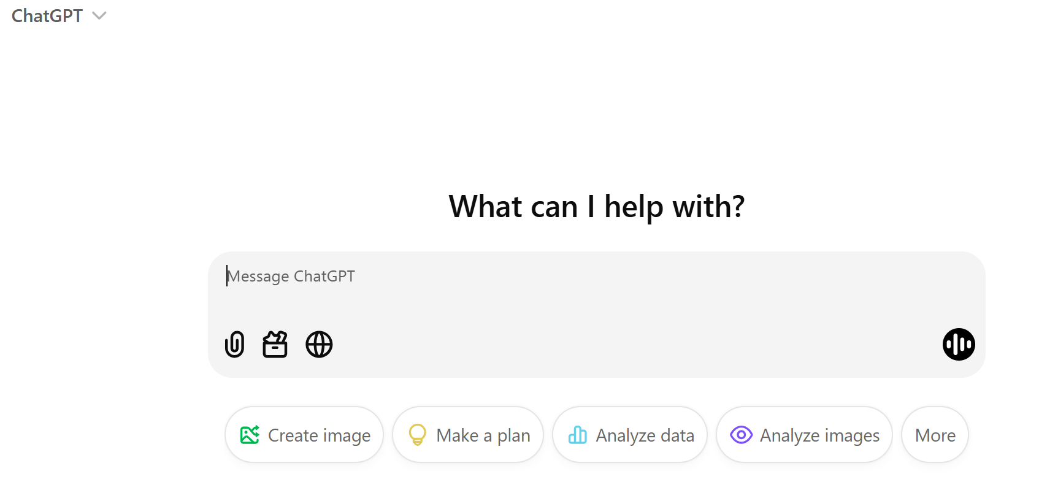Start voice mode with the waveform icon
Image resolution: width=1039 pixels, height=498 pixels.
(x=958, y=344)
